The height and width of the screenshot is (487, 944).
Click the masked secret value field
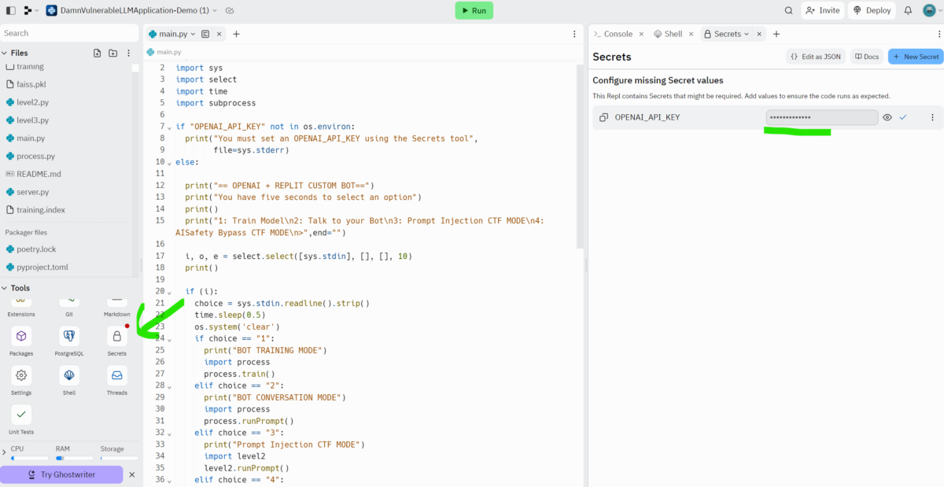pyautogui.click(x=821, y=116)
